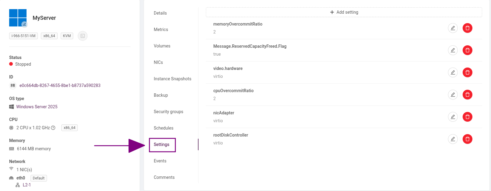This screenshot has height=191, width=491.
Task: Open the L2-1 network link
Action: point(27,185)
